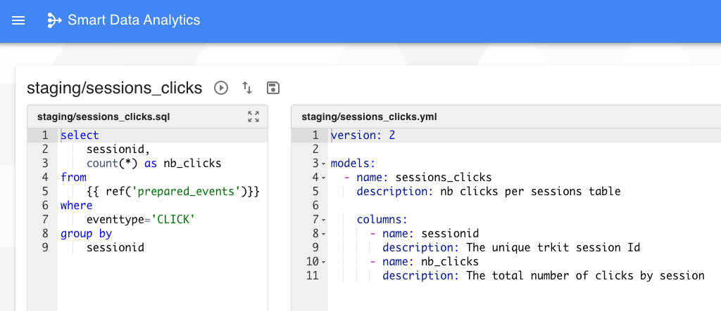The image size is (721, 311).
Task: Select the staging/sessions_clicks.yml panel header
Action: [370, 117]
